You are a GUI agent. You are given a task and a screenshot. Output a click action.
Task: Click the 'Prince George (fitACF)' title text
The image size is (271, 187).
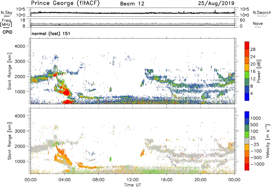(x=65, y=3)
